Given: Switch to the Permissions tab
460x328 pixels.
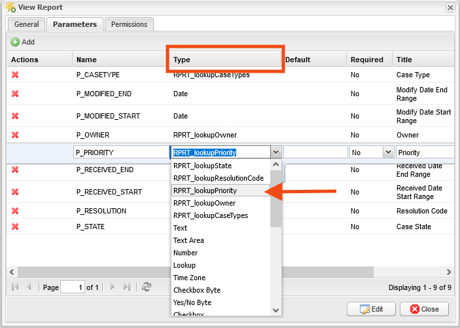Looking at the screenshot, I should coord(129,24).
